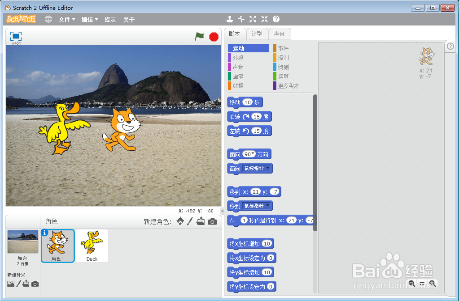Viewport: 459px width, 301px height.
Task: Select the Delete scissors tool
Action: (241, 19)
